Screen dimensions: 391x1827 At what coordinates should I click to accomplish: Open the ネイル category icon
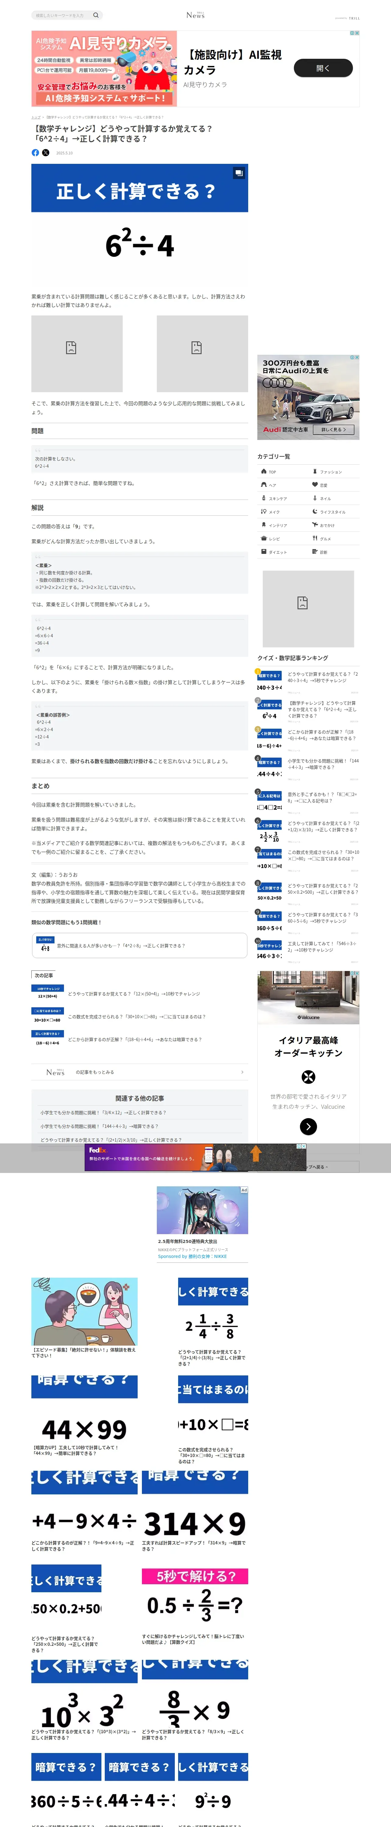click(x=315, y=498)
